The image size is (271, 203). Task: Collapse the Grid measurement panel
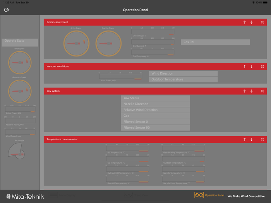click(262, 22)
